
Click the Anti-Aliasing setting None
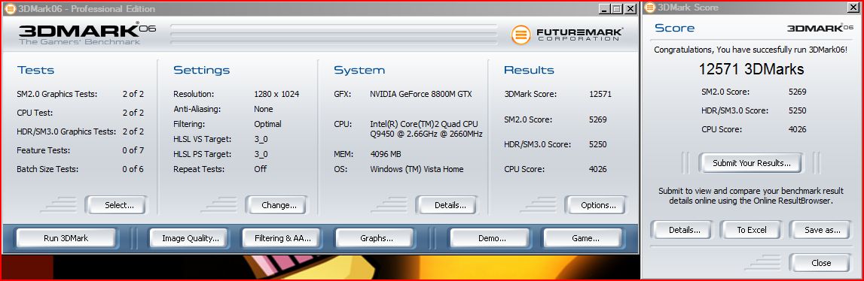pyautogui.click(x=264, y=109)
